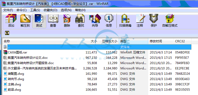198x95 pixels.
Task: Open the 工具(S) menu
Action: [x=35, y=10]
